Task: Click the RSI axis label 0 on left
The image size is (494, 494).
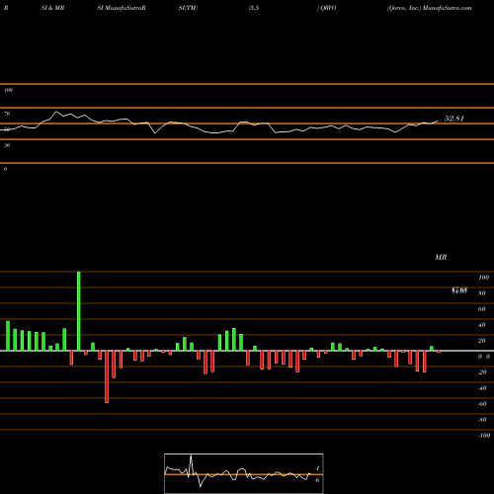Action: 5,169
